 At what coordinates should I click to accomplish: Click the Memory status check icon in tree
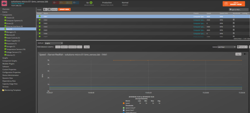coord(5,35)
